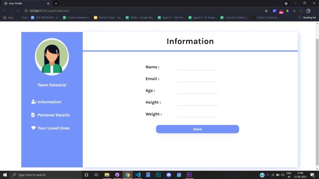Viewport: 319px width, 179px height.
Task: Open the calendar app in taskbar
Action: coord(148,175)
